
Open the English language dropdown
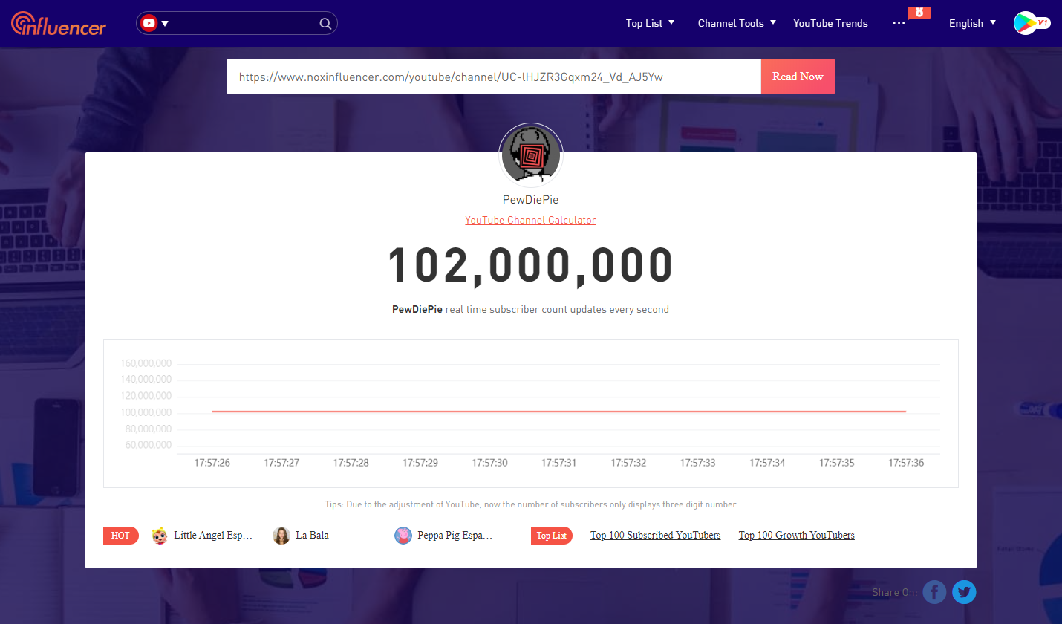(972, 23)
